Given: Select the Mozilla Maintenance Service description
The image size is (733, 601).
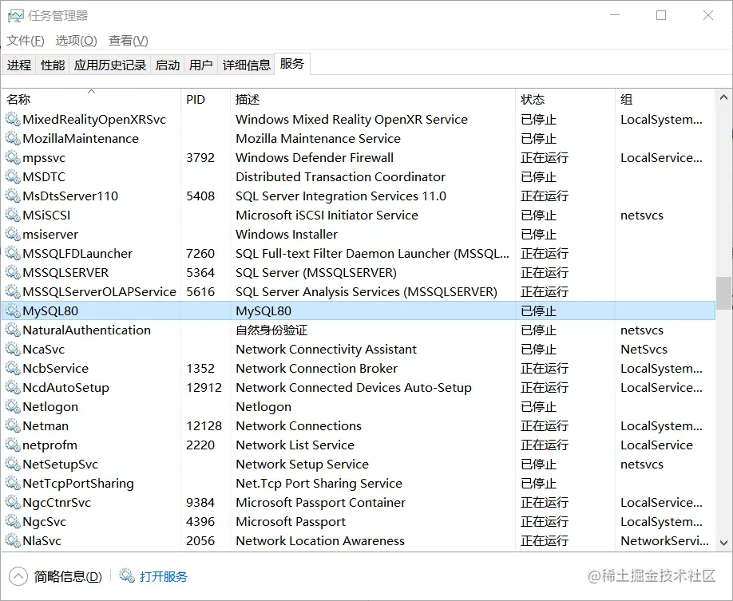Looking at the screenshot, I should [x=318, y=138].
